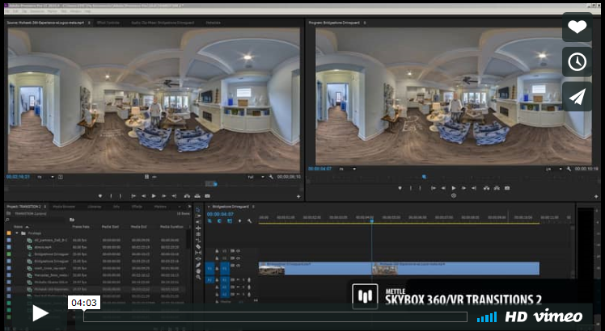Solo the A1 audio track
This screenshot has width=605, height=331.
point(243,280)
